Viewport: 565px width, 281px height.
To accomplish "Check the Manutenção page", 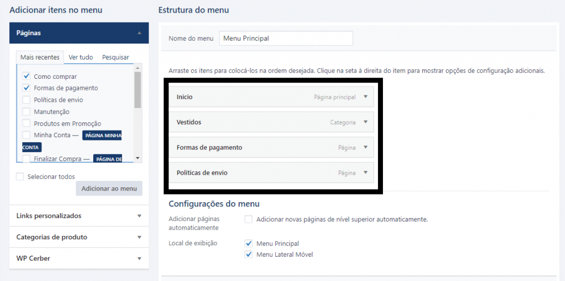I will [x=26, y=111].
